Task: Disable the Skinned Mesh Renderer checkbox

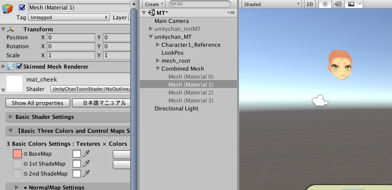Action: pos(19,67)
